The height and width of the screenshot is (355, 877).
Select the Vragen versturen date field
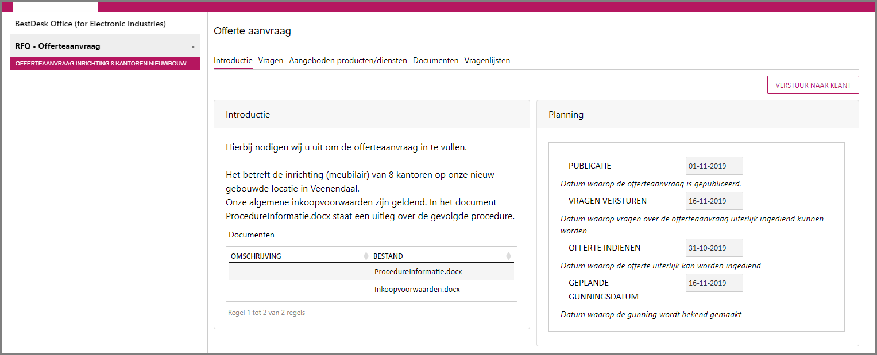(x=714, y=201)
